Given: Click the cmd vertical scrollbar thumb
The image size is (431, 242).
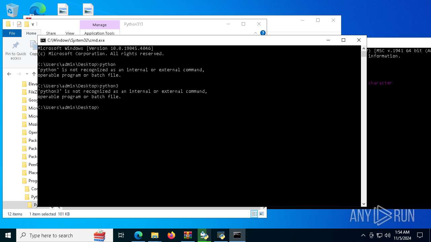Looking at the screenshot, I should pyautogui.click(x=364, y=54).
